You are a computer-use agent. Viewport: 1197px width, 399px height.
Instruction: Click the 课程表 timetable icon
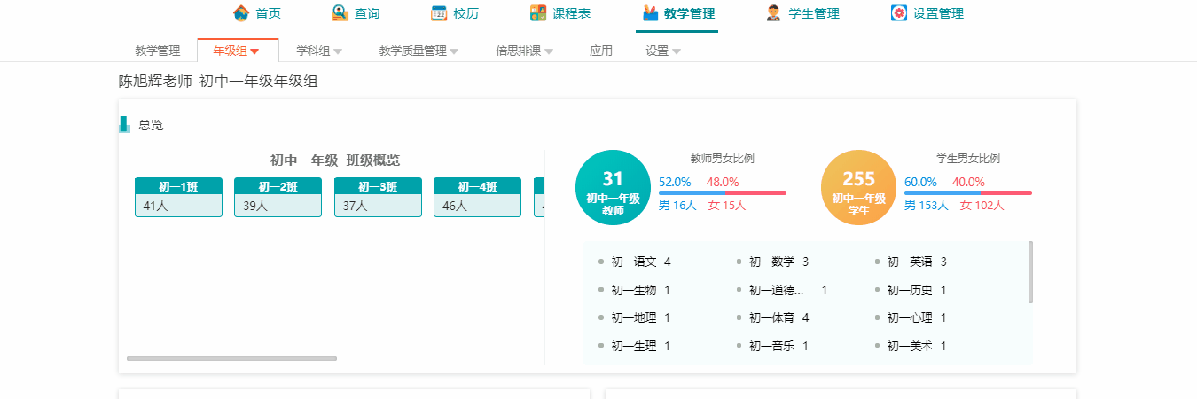tap(538, 13)
